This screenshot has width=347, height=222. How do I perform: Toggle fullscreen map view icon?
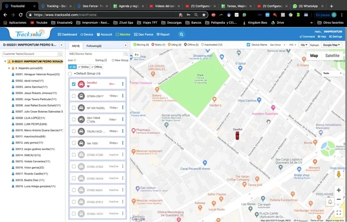[339, 213]
